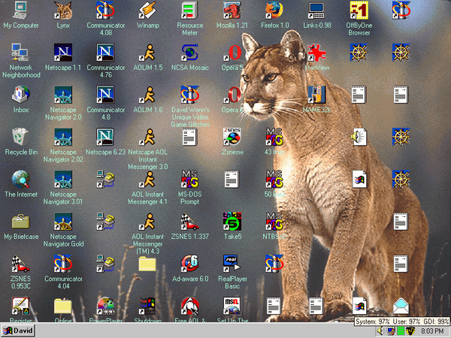The width and height of the screenshot is (451, 338).
Task: Click the Shutdown shortcut icon
Action: [147, 306]
